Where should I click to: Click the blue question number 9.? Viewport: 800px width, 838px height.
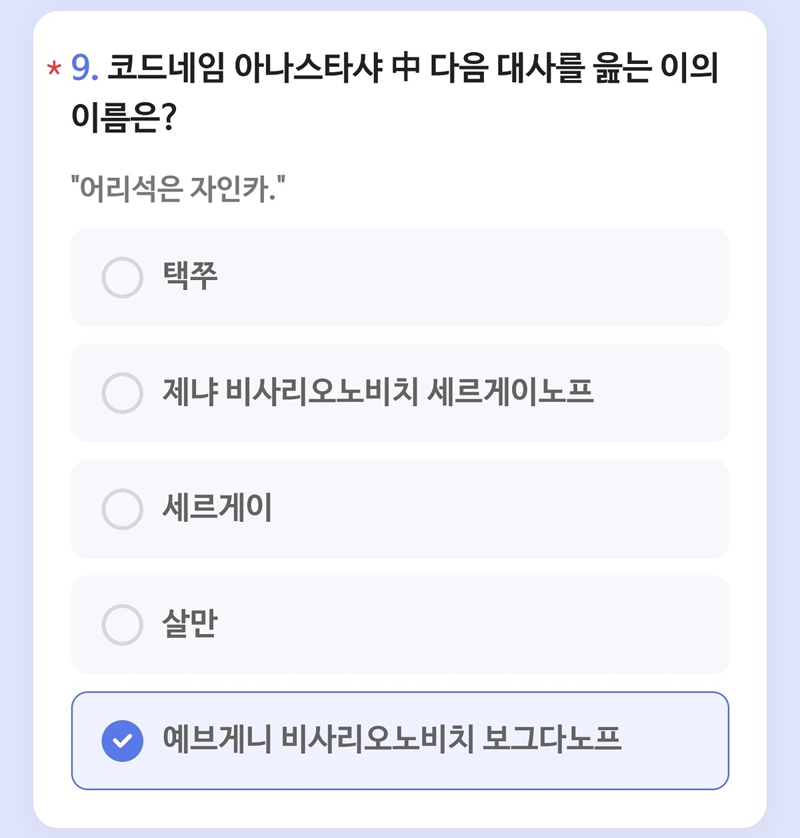pos(85,68)
